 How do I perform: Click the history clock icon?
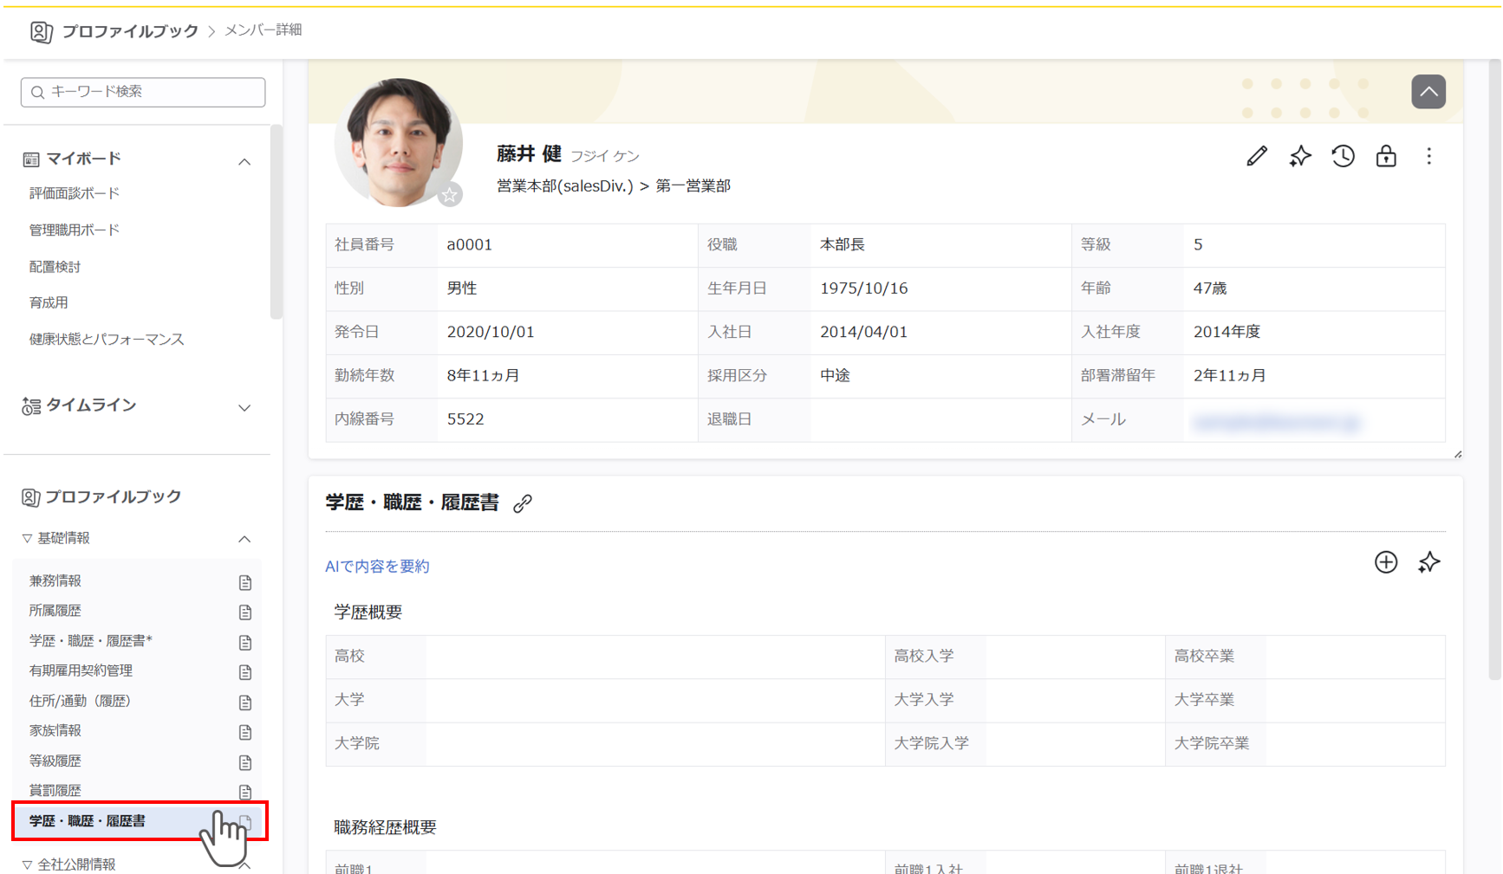pos(1343,156)
